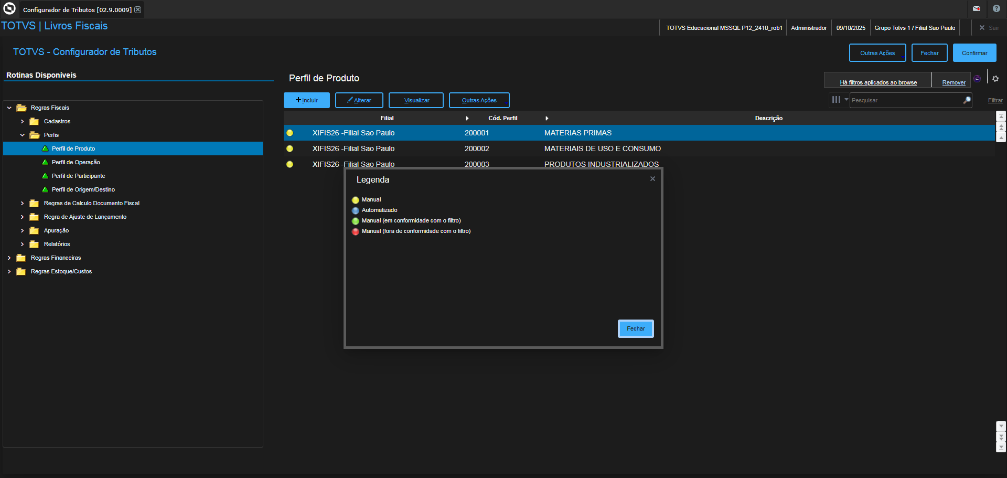The height and width of the screenshot is (478, 1007).
Task: Click the Filtrar link
Action: click(995, 100)
